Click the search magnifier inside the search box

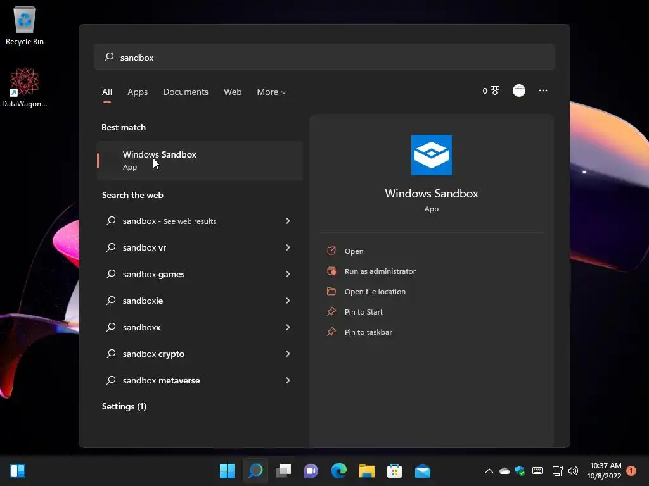point(109,57)
